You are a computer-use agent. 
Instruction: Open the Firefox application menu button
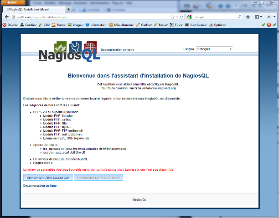pos(13,2)
